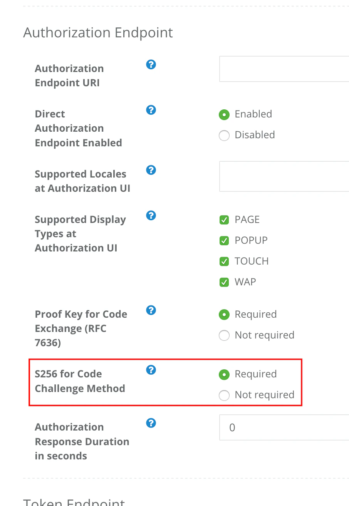Choose Not required for S256 Code Challenge Method
The image size is (349, 506).
coord(224,395)
